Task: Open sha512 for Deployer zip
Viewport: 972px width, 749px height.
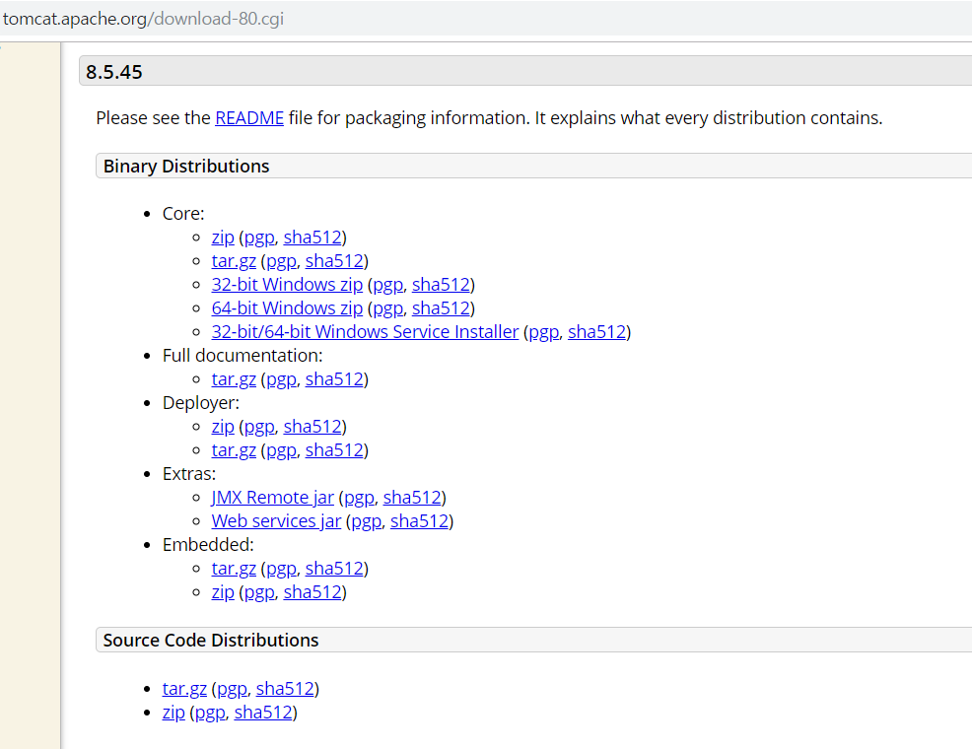Action: (x=312, y=426)
